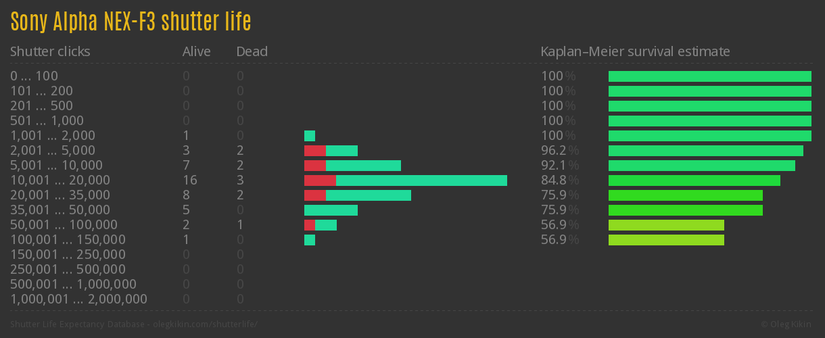The width and height of the screenshot is (825, 338).
Task: Select the "0 … 100" shutter clicks label
Action: pyautogui.click(x=34, y=76)
